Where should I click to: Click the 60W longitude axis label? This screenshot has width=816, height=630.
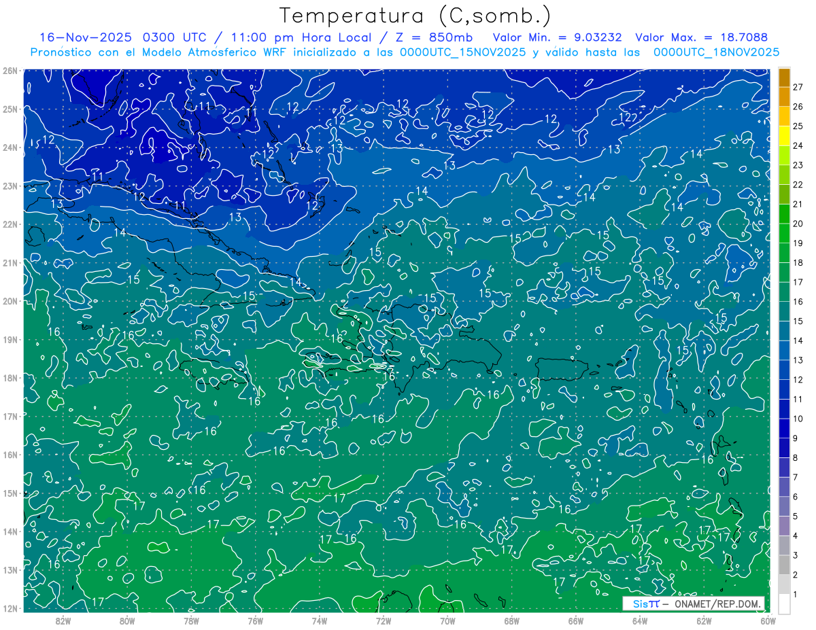[768, 620]
